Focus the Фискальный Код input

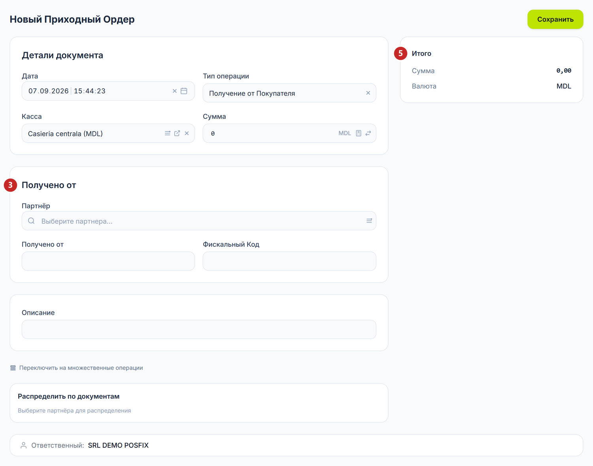point(289,261)
